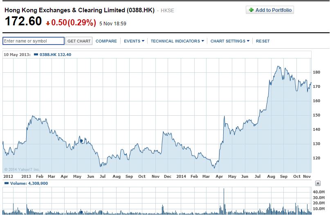Click the Compare menu item

106,41
